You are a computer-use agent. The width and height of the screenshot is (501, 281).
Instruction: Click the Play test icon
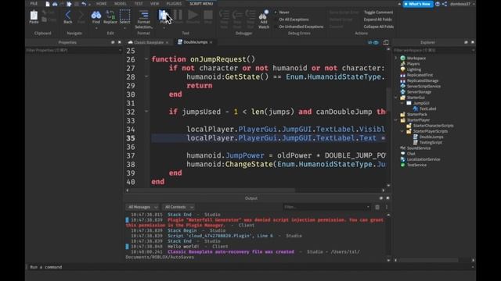point(163,15)
